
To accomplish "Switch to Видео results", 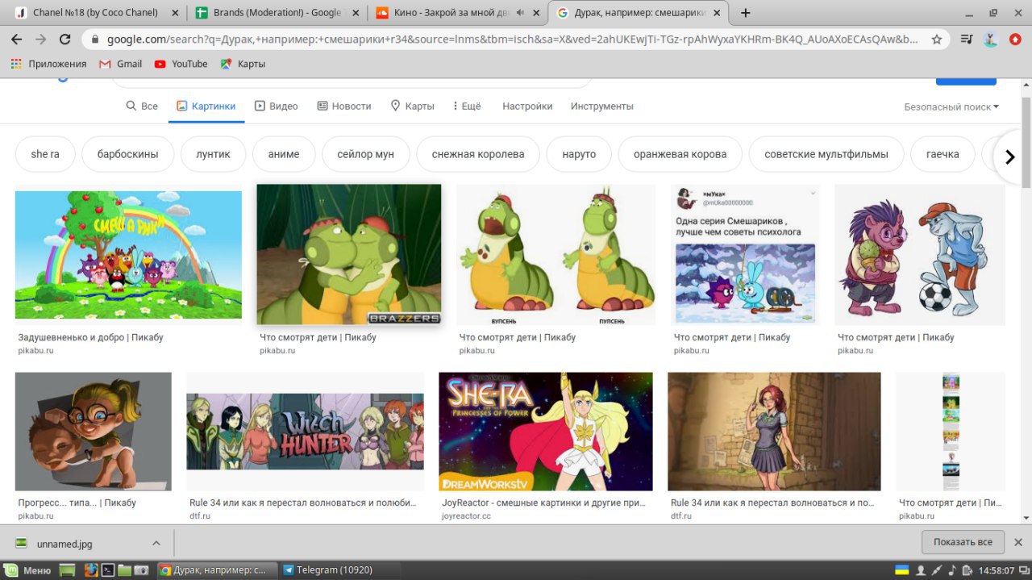I will pyautogui.click(x=277, y=106).
